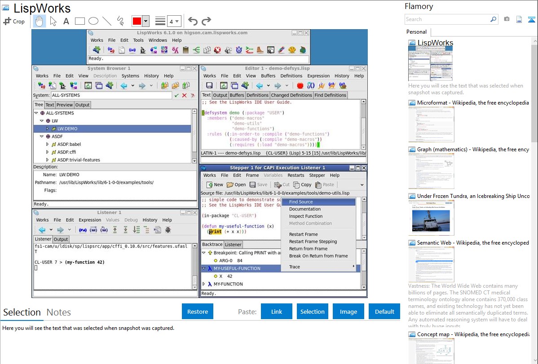Open the Preview tab in System Browser
The height and width of the screenshot is (364, 538).
click(x=65, y=105)
